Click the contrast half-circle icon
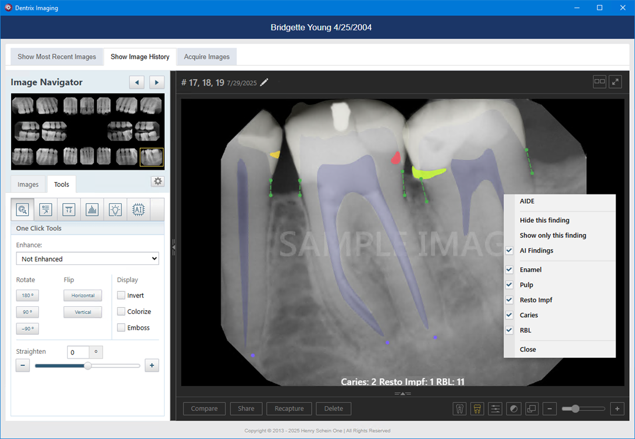Image resolution: width=635 pixels, height=439 pixels. [513, 408]
